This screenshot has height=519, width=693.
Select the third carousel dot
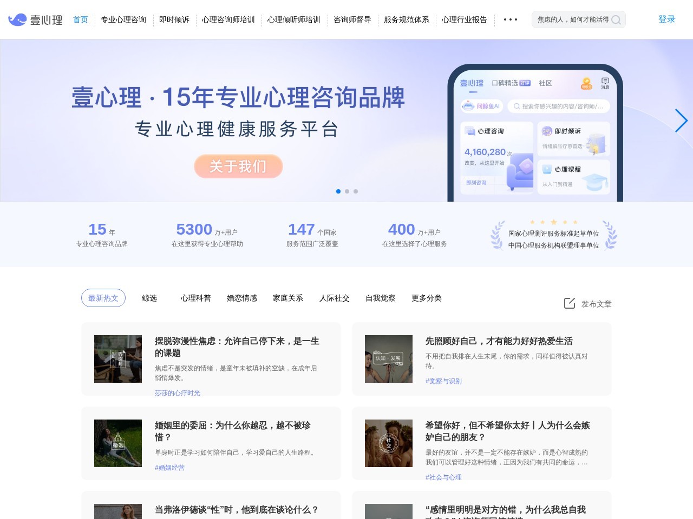(356, 191)
